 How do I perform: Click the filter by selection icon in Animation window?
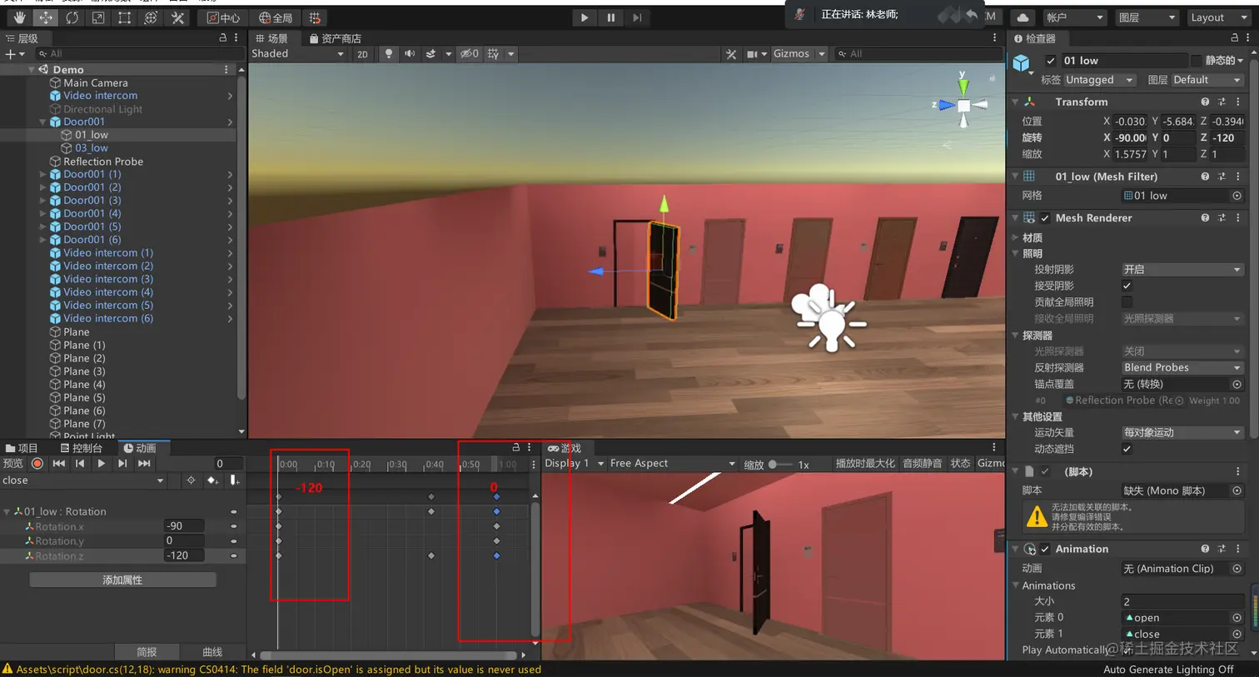[x=191, y=480]
